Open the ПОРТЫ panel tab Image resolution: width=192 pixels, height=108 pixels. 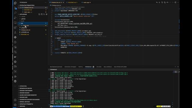tap(81, 67)
